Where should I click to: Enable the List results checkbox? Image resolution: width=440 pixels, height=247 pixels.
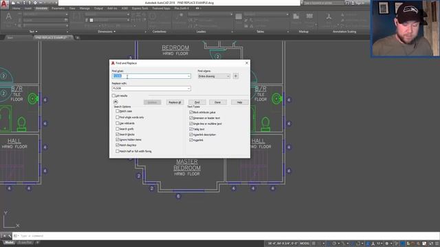click(x=113, y=96)
